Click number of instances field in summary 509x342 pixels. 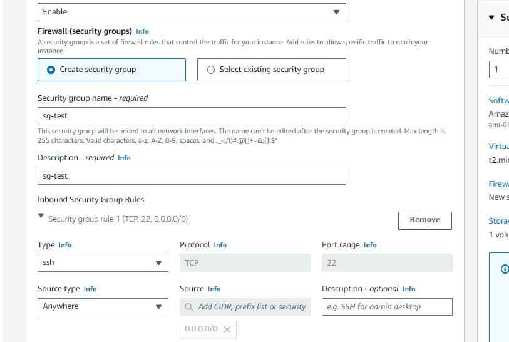click(x=499, y=69)
